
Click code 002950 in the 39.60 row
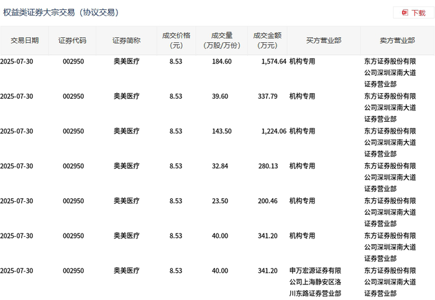pos(73,96)
